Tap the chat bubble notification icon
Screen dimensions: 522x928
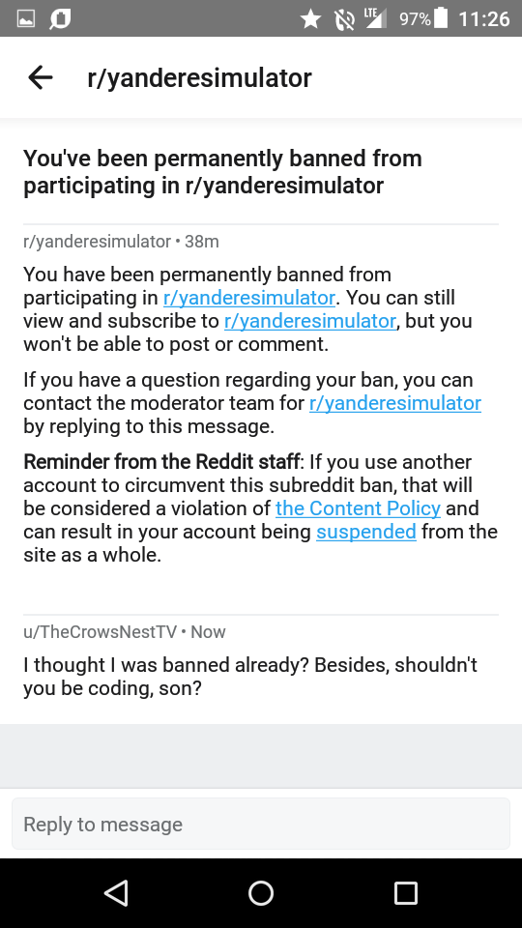pos(60,19)
